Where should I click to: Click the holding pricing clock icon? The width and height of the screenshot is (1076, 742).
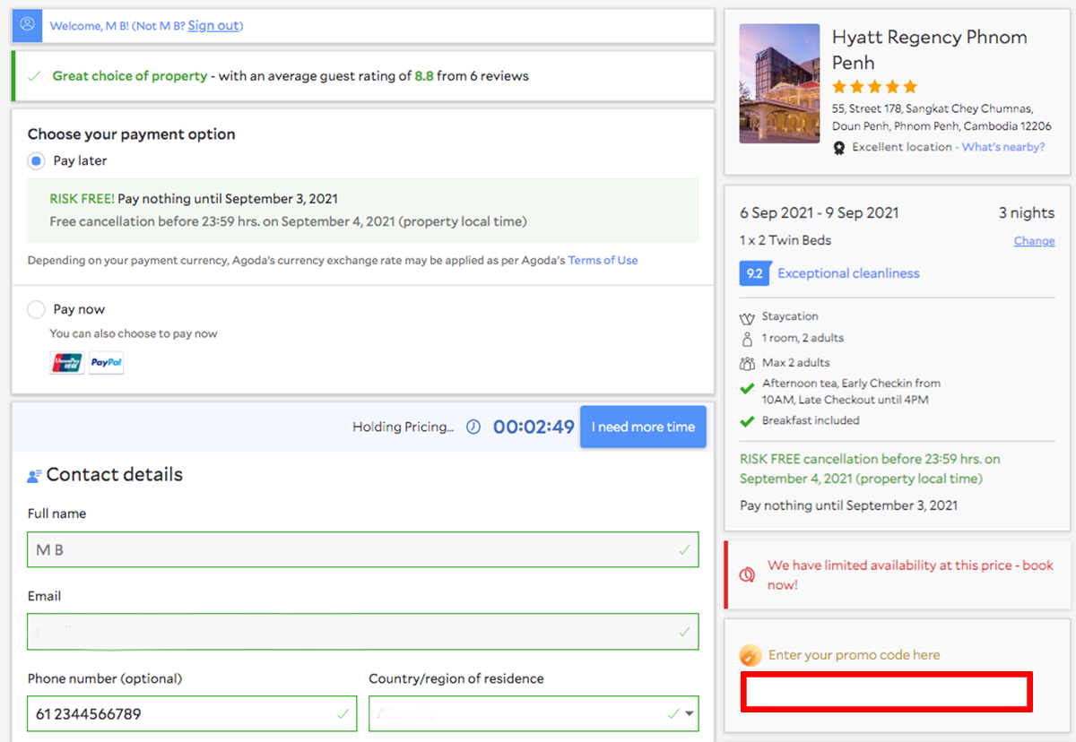point(473,427)
